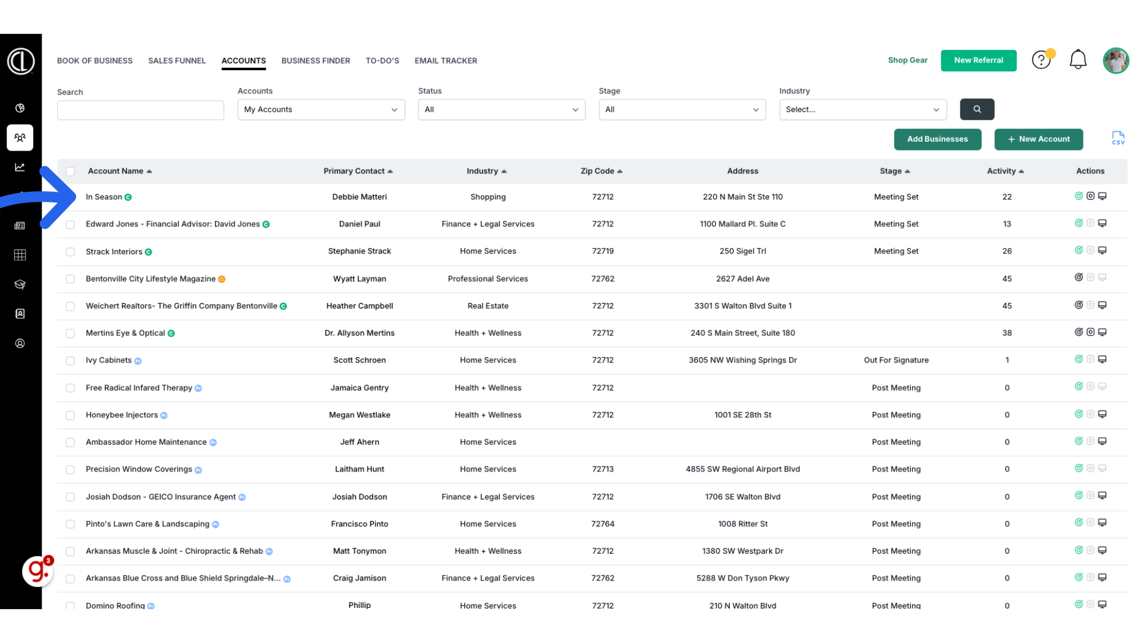The height and width of the screenshot is (643, 1143).
Task: Open the grid table sidebar icon
Action: (20, 255)
